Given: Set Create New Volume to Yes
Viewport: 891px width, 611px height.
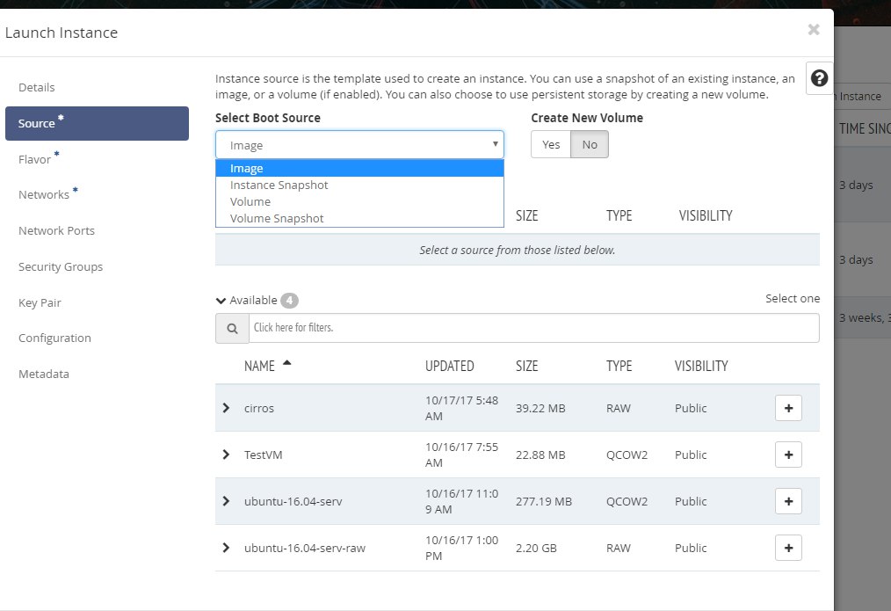Looking at the screenshot, I should tap(551, 145).
